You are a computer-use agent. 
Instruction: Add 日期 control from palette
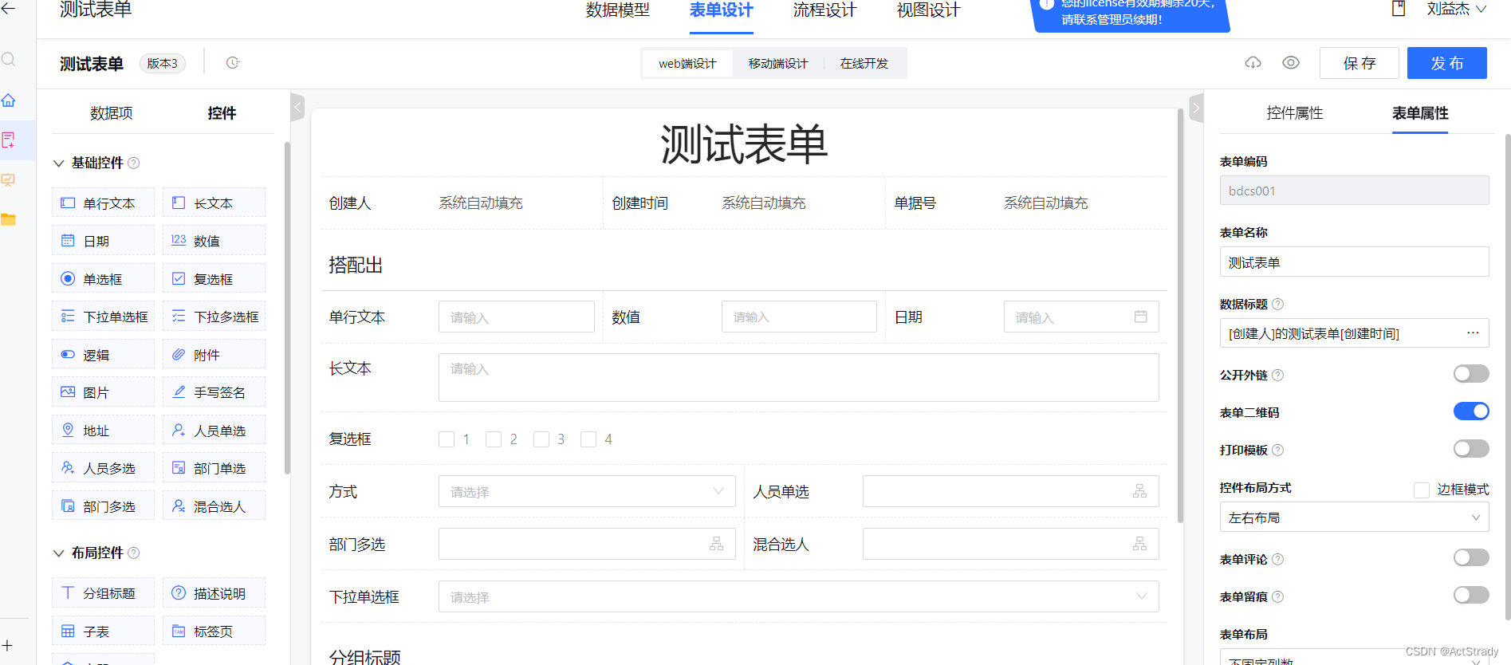click(x=103, y=241)
